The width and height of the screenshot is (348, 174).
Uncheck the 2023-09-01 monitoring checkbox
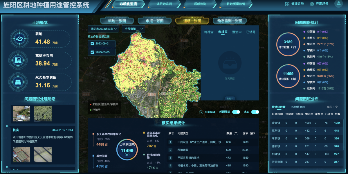(x=92, y=44)
